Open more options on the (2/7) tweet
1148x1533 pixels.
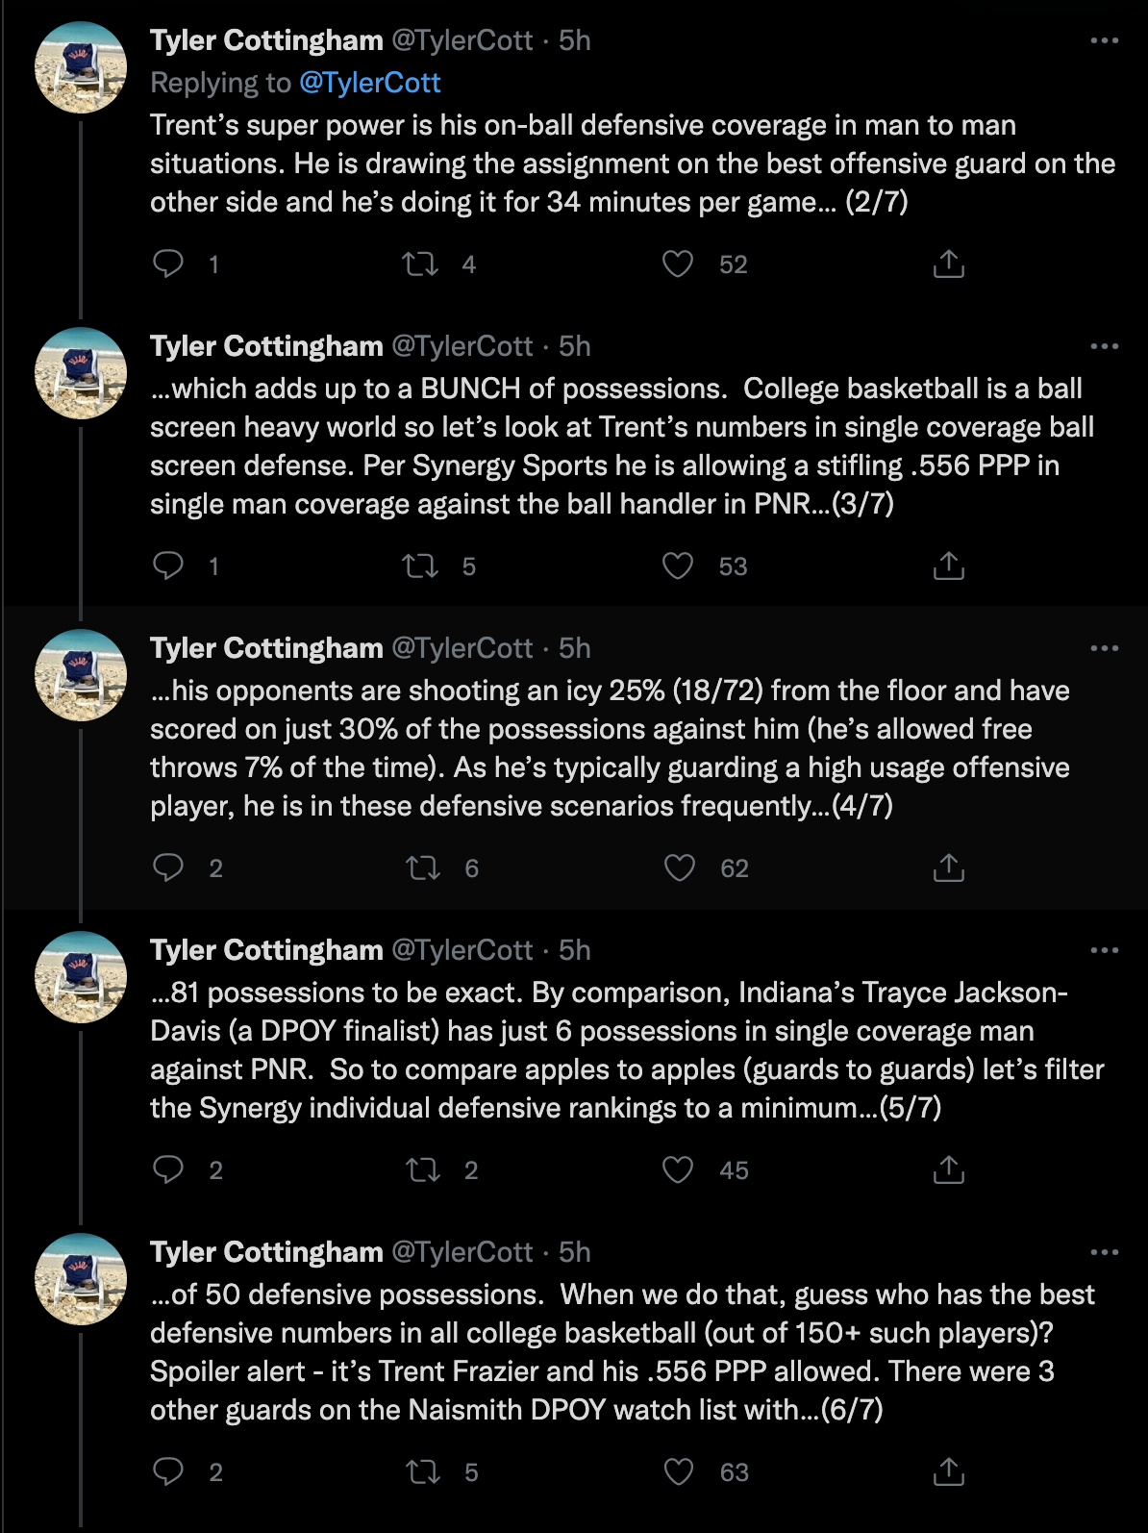pyautogui.click(x=1104, y=40)
